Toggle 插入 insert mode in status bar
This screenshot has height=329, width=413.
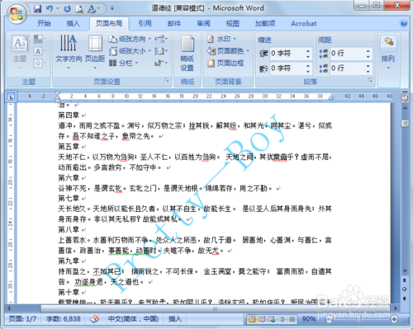[175, 319]
